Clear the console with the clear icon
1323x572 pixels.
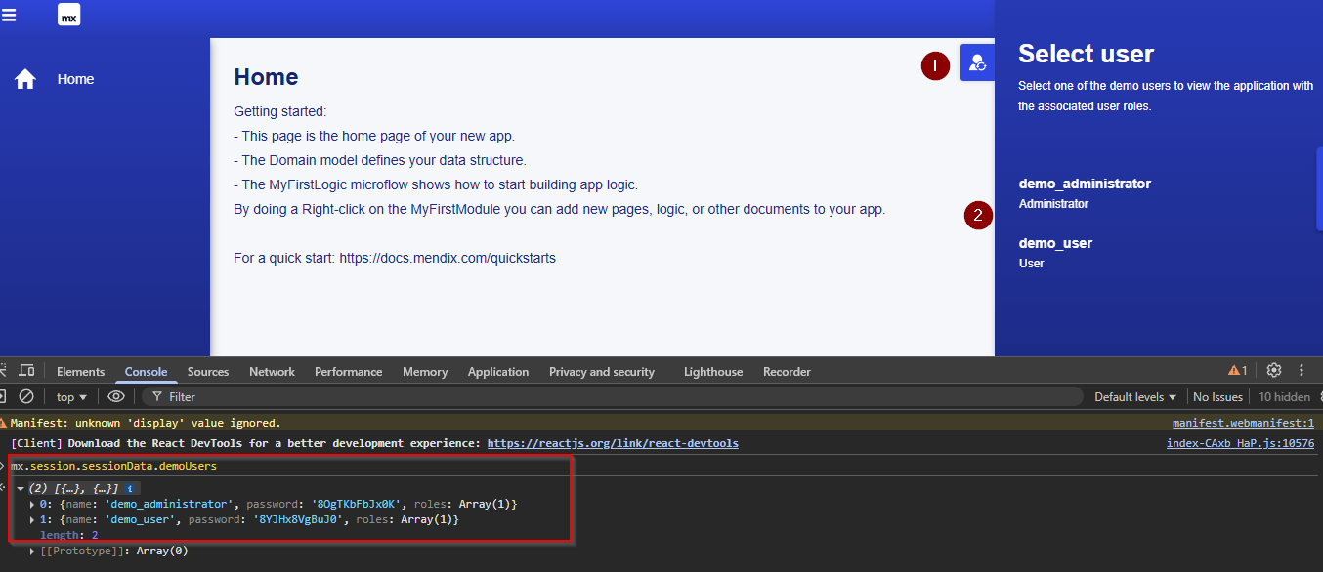26,397
